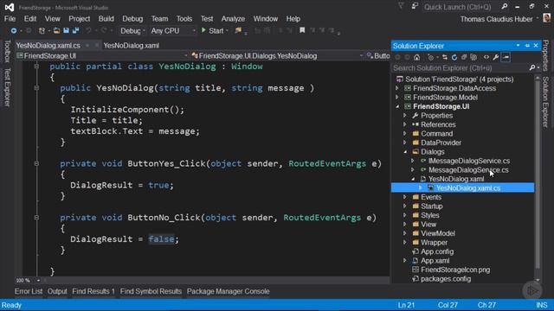Screen dimensions: 554x311
Task: Expand the FriendStorage.Model project node
Action: click(x=397, y=98)
